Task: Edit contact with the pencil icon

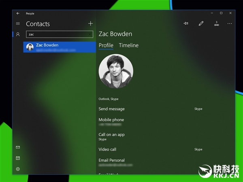Action: (x=201, y=23)
